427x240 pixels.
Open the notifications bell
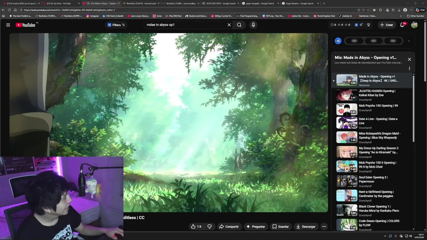(x=402, y=25)
